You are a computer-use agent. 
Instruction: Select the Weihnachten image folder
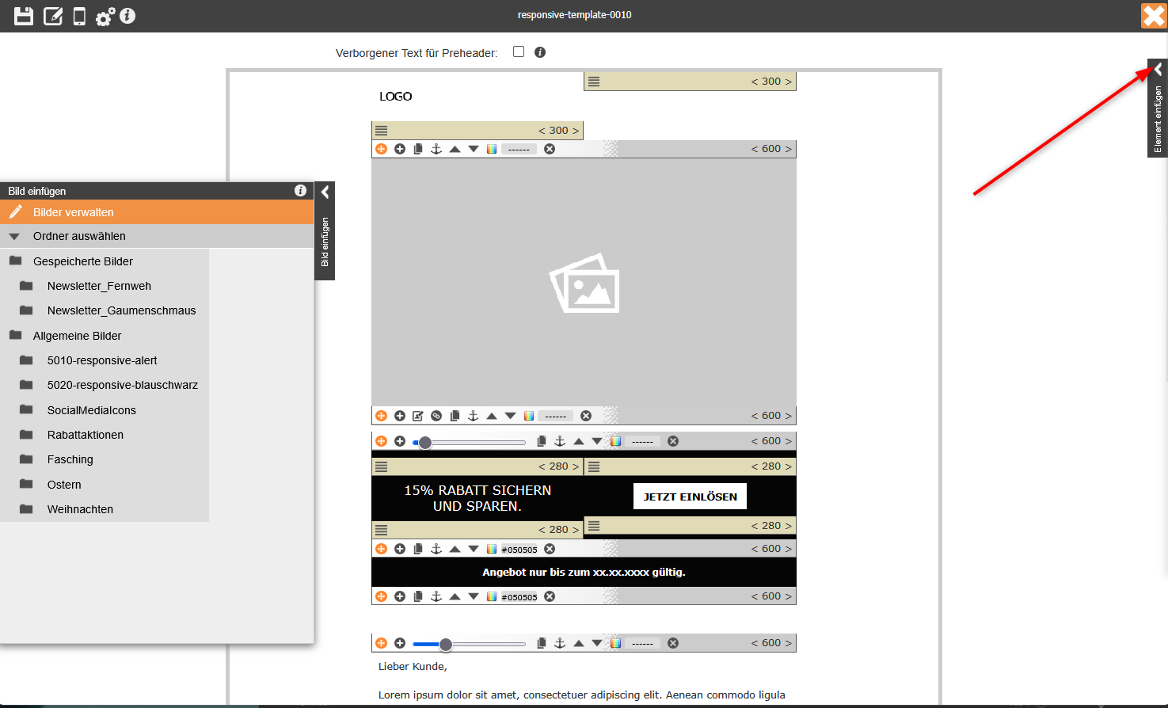click(x=80, y=509)
